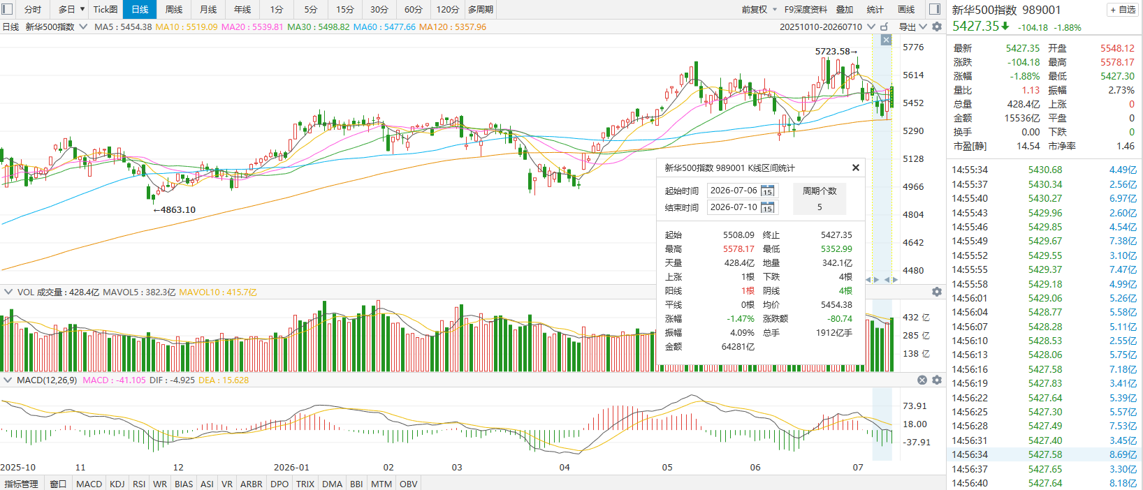Collapse the MACD indicator panel
Viewport: 1143px width, 490px height.
point(8,380)
